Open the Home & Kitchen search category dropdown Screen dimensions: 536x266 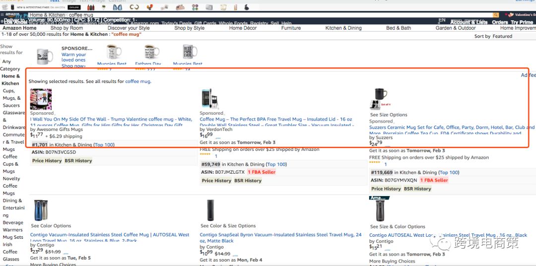coord(47,15)
